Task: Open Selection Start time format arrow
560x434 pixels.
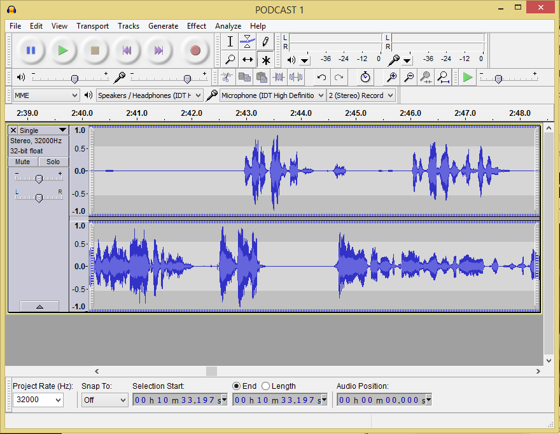Action: coord(224,400)
